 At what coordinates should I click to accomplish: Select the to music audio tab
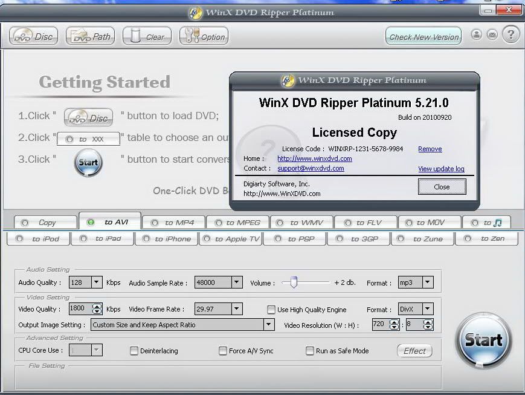pyautogui.click(x=486, y=223)
